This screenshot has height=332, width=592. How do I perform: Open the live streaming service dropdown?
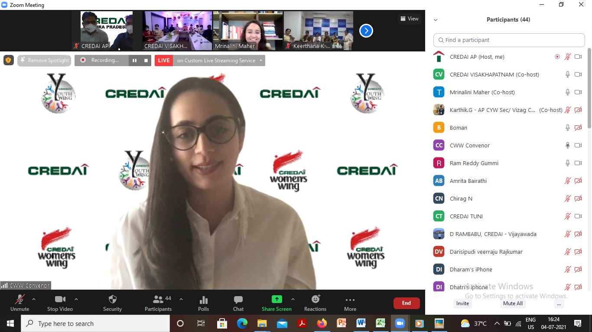pyautogui.click(x=261, y=61)
